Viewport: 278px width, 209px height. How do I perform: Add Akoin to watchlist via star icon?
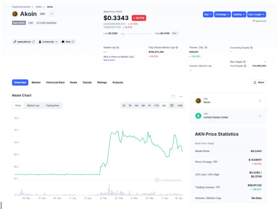pos(51,14)
